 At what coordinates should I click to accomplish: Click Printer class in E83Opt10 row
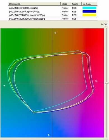tap(65, 8)
